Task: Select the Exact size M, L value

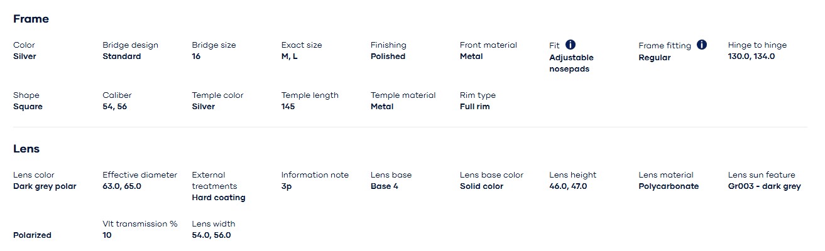Action: click(x=290, y=56)
